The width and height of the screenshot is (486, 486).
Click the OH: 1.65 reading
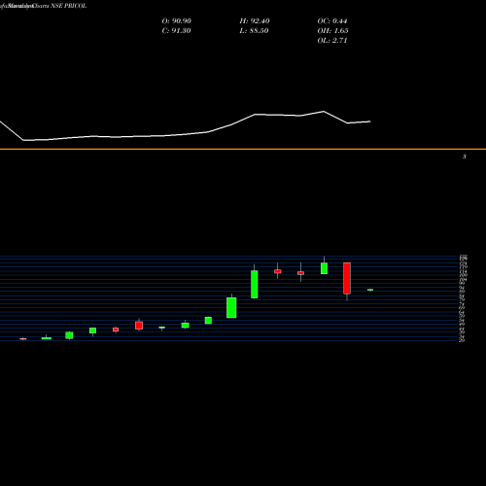pyautogui.click(x=332, y=31)
